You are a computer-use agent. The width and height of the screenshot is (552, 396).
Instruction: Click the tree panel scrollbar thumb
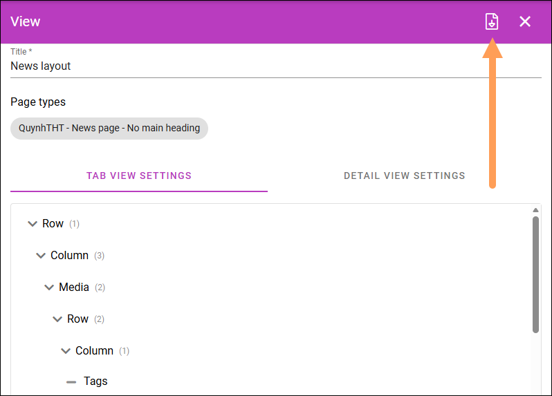535,274
